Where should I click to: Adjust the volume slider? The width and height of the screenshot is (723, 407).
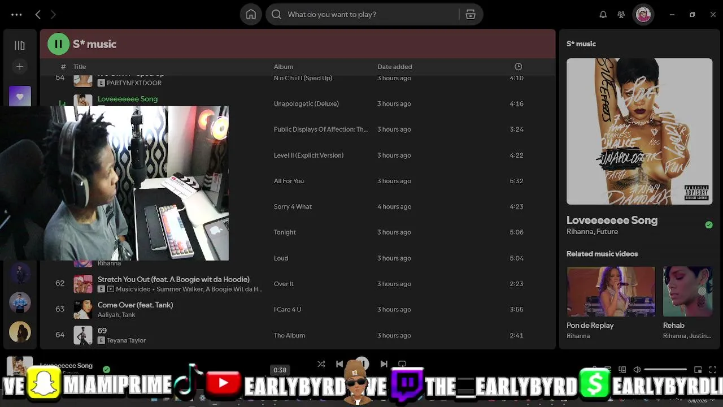(665, 370)
